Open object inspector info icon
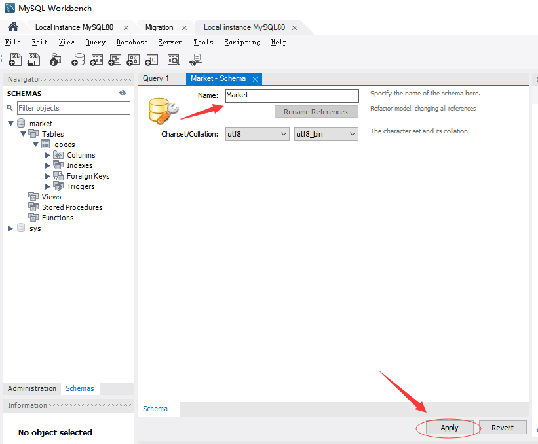 [x=55, y=60]
